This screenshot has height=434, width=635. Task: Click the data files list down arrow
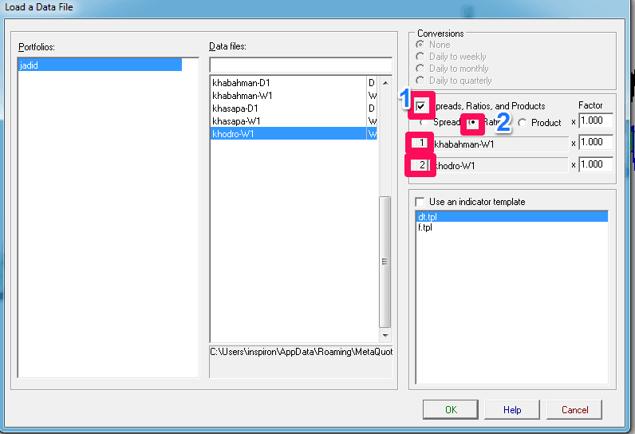(x=385, y=336)
